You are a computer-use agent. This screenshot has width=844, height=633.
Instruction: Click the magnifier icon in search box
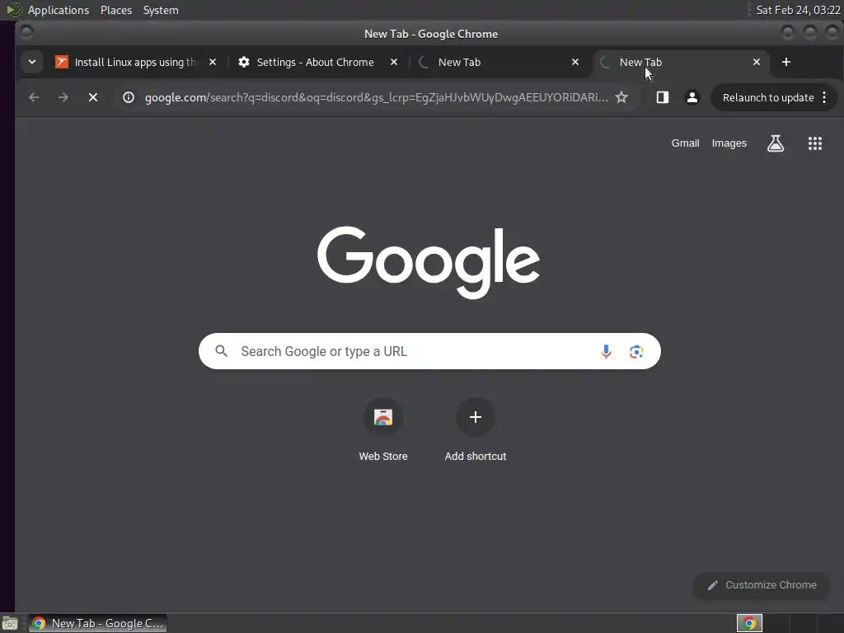tap(221, 351)
